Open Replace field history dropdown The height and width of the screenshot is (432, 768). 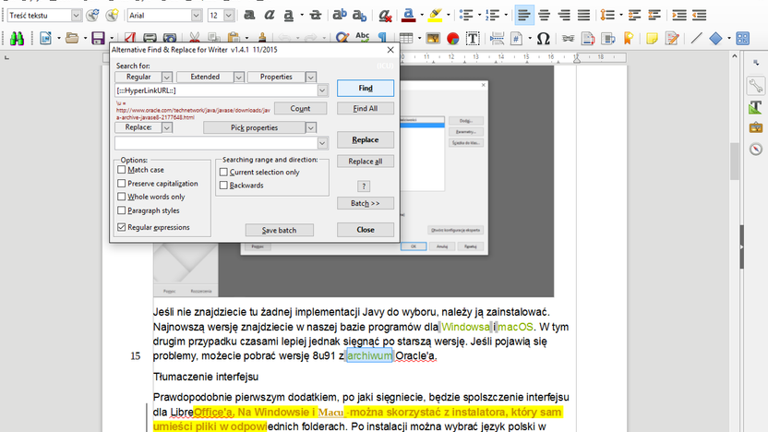click(322, 143)
